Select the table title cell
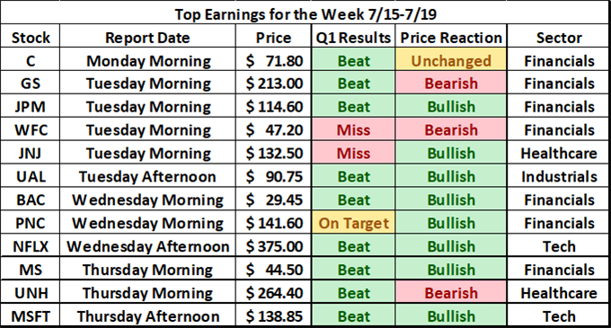The image size is (611, 328). coord(305,13)
